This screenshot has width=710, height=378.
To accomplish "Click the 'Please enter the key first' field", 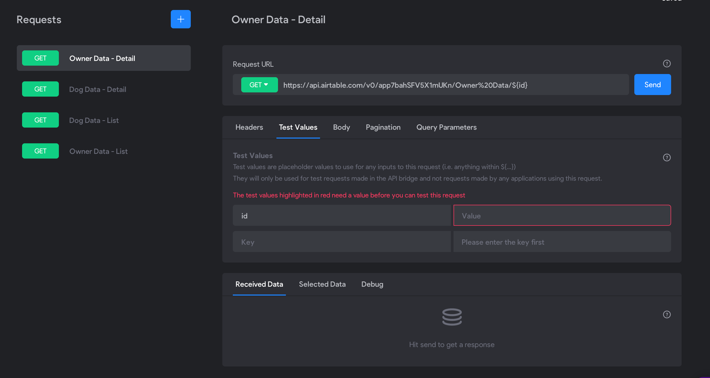I will (x=562, y=242).
